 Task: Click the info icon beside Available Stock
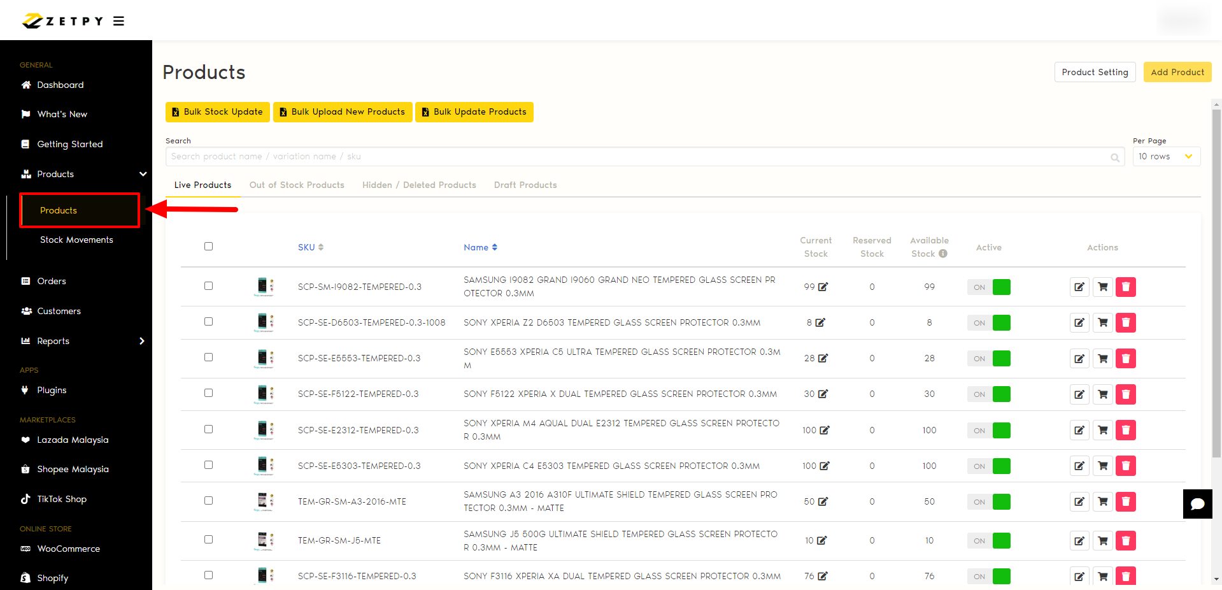(x=943, y=254)
